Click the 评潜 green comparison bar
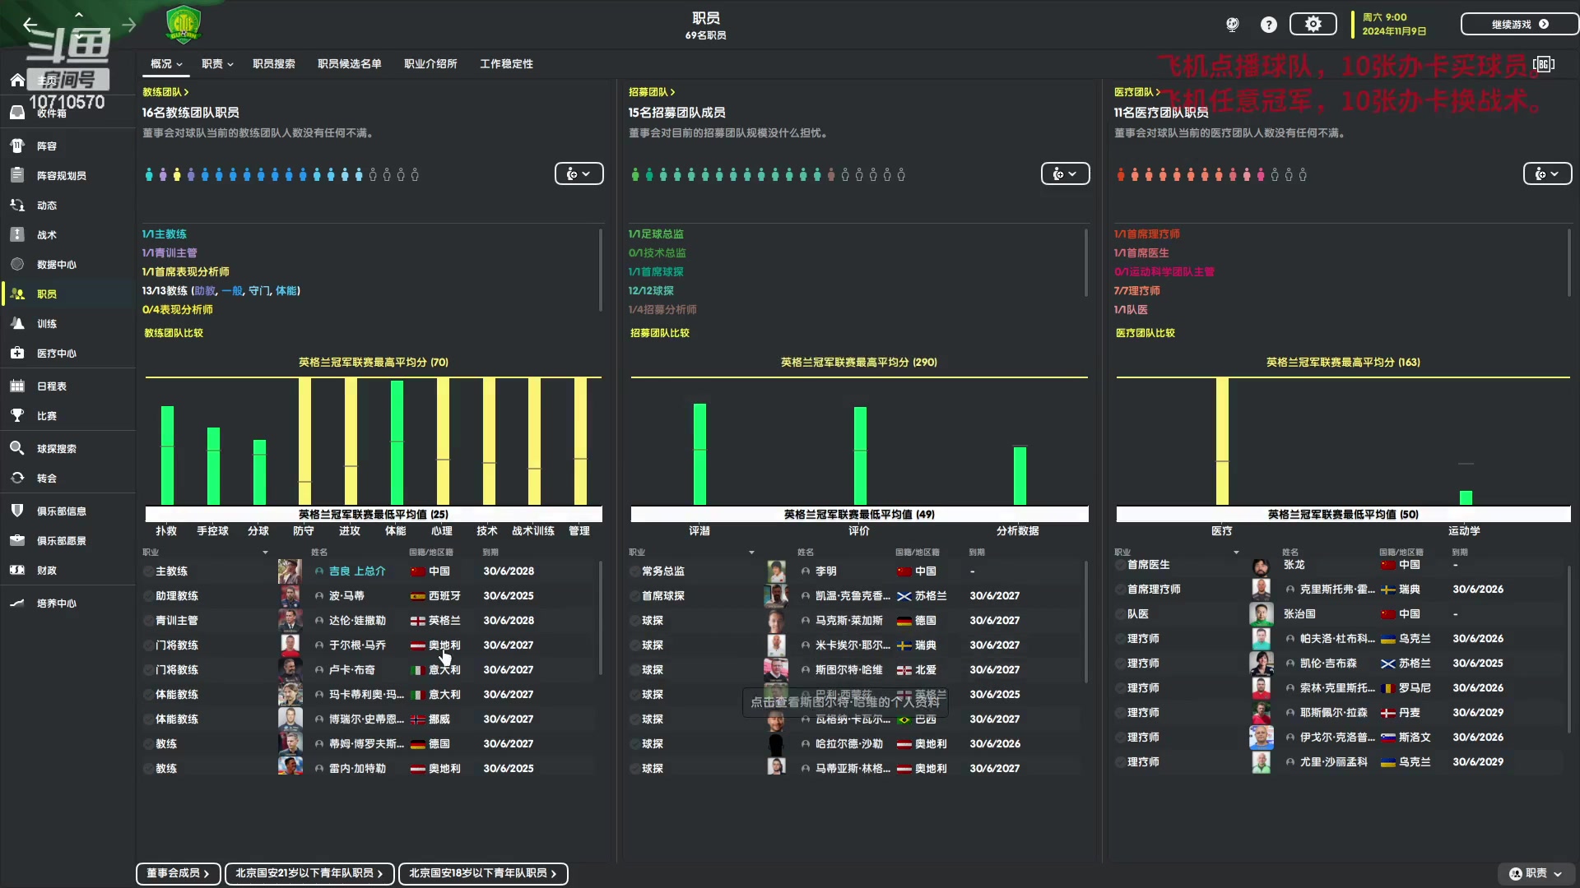This screenshot has width=1580, height=888. pyautogui.click(x=699, y=454)
